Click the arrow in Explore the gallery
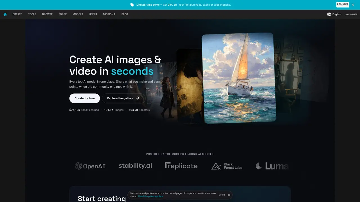Screen dimensions: 360x202 pyautogui.click(x=138, y=98)
